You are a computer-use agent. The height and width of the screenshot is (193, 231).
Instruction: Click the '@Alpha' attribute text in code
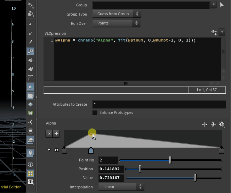pyautogui.click(x=63, y=40)
